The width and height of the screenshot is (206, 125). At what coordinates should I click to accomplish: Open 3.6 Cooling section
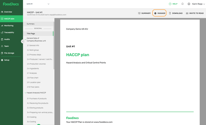[x=31, y=122]
